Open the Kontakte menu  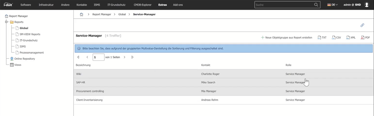pyautogui.click(x=82, y=5)
